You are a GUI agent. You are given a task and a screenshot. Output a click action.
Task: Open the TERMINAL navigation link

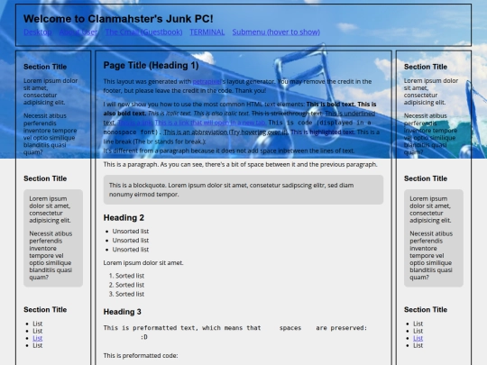[x=207, y=32]
